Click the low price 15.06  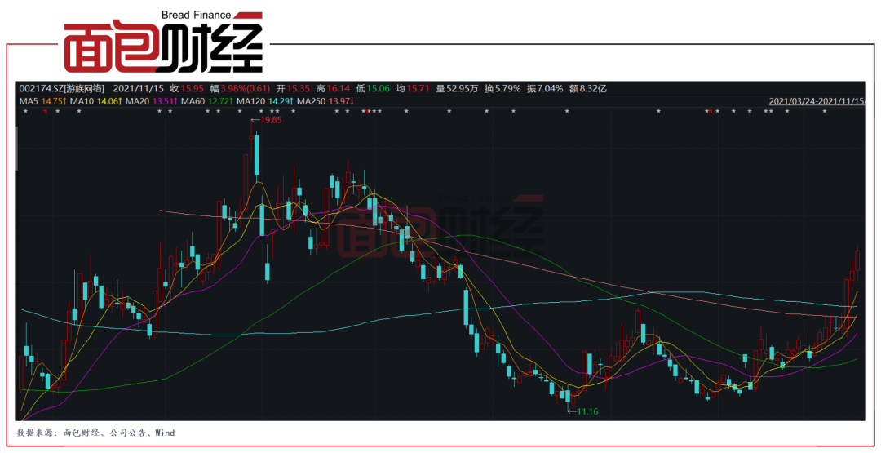pyautogui.click(x=379, y=89)
